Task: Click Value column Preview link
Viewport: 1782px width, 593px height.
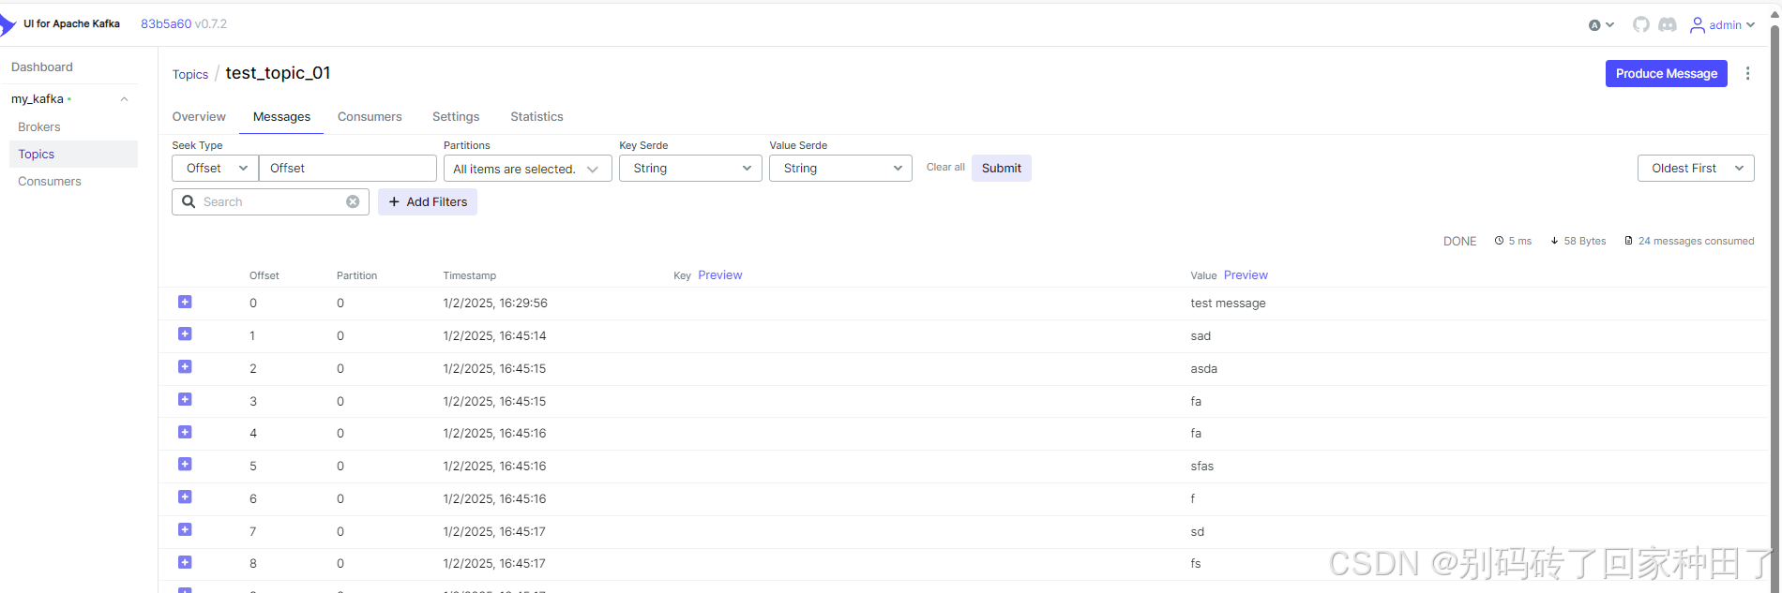Action: [x=1246, y=275]
